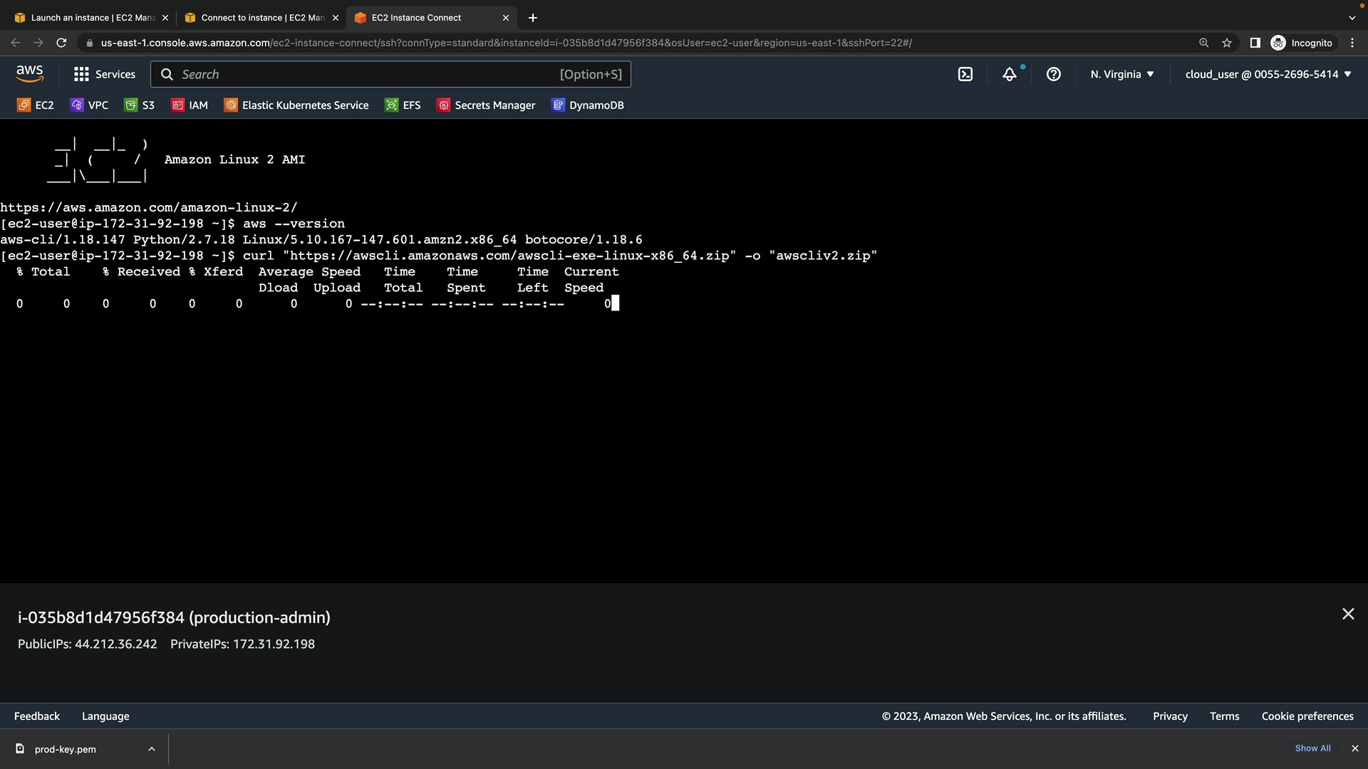Open S3 service shortcut
1368x769 pixels.
click(140, 105)
